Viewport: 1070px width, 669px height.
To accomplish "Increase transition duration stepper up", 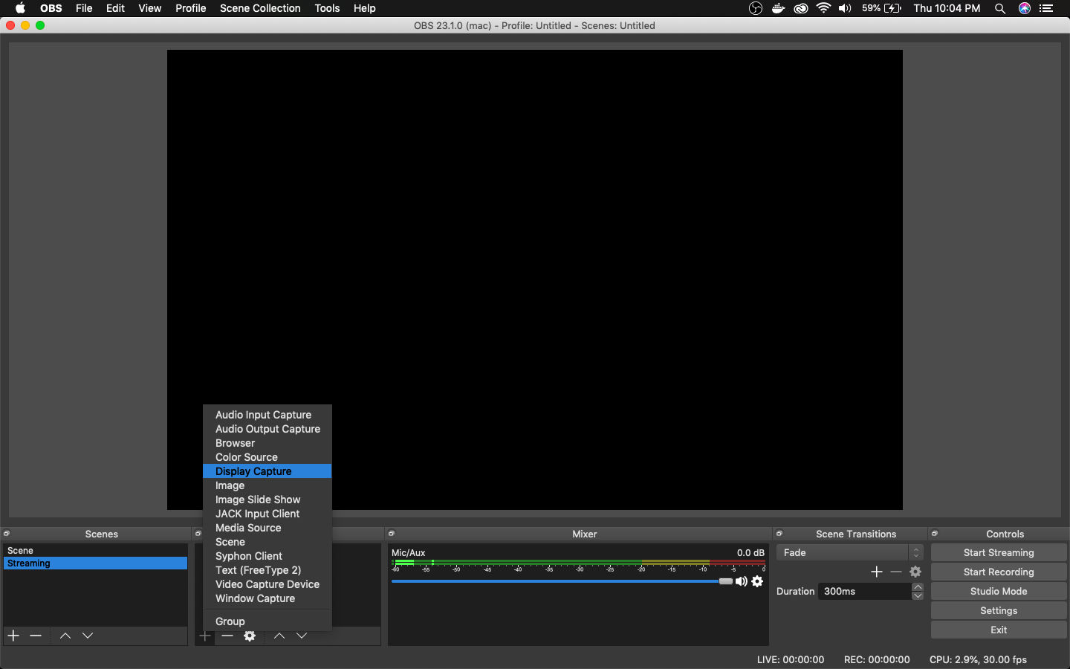I will point(918,586).
